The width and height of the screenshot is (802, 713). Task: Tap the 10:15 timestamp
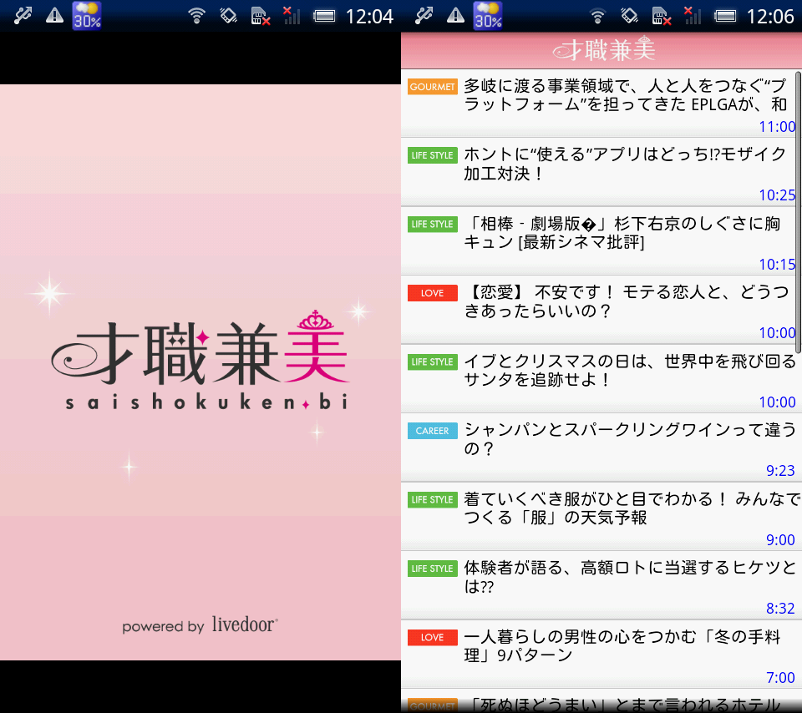[777, 265]
